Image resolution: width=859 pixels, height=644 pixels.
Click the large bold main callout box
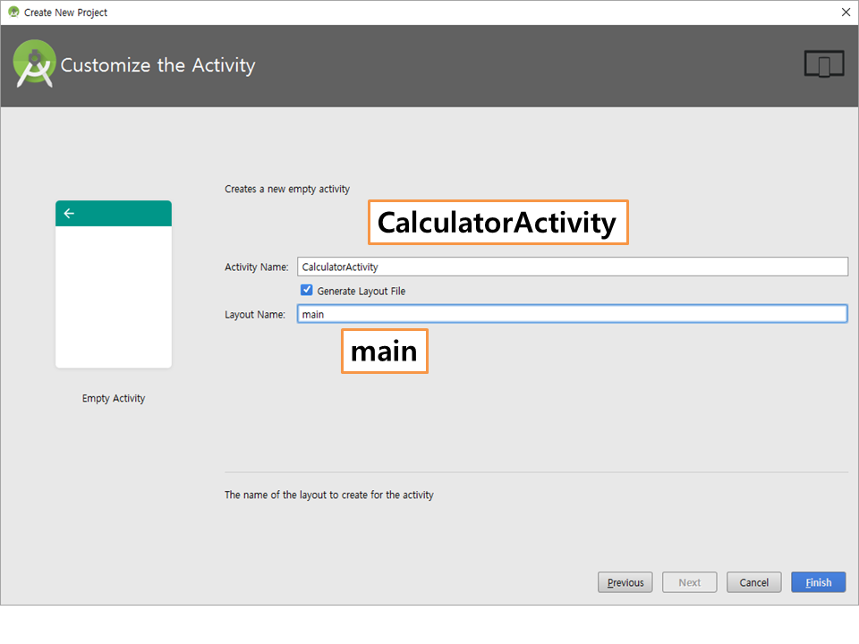(x=384, y=352)
